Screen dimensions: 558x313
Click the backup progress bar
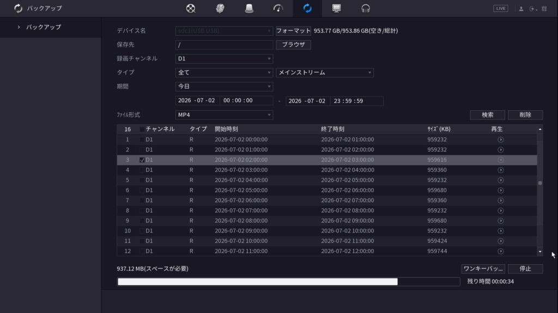tap(288, 282)
